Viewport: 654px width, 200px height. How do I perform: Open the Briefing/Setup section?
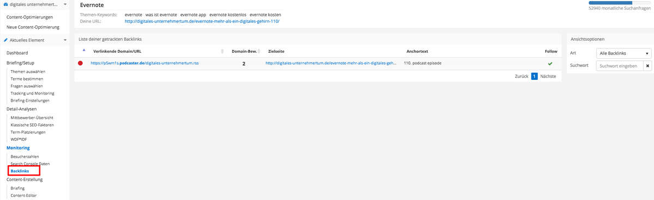pyautogui.click(x=20, y=63)
